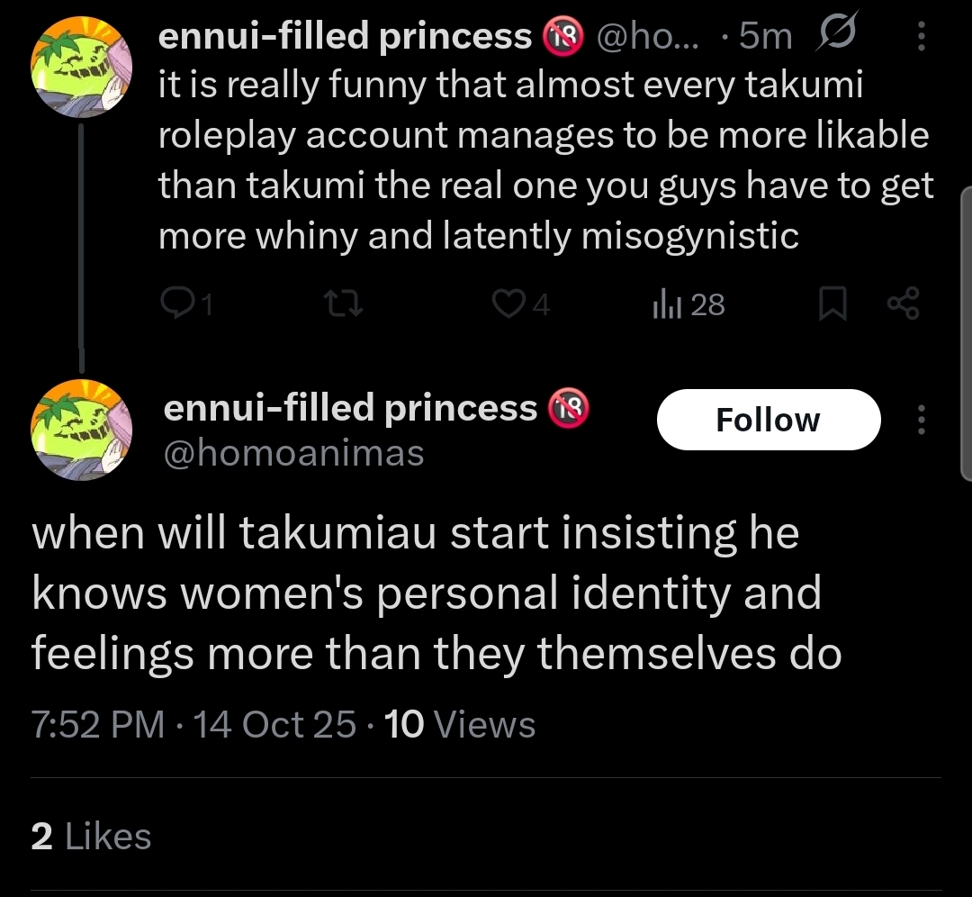Share the first tweet via share icon

(x=904, y=304)
